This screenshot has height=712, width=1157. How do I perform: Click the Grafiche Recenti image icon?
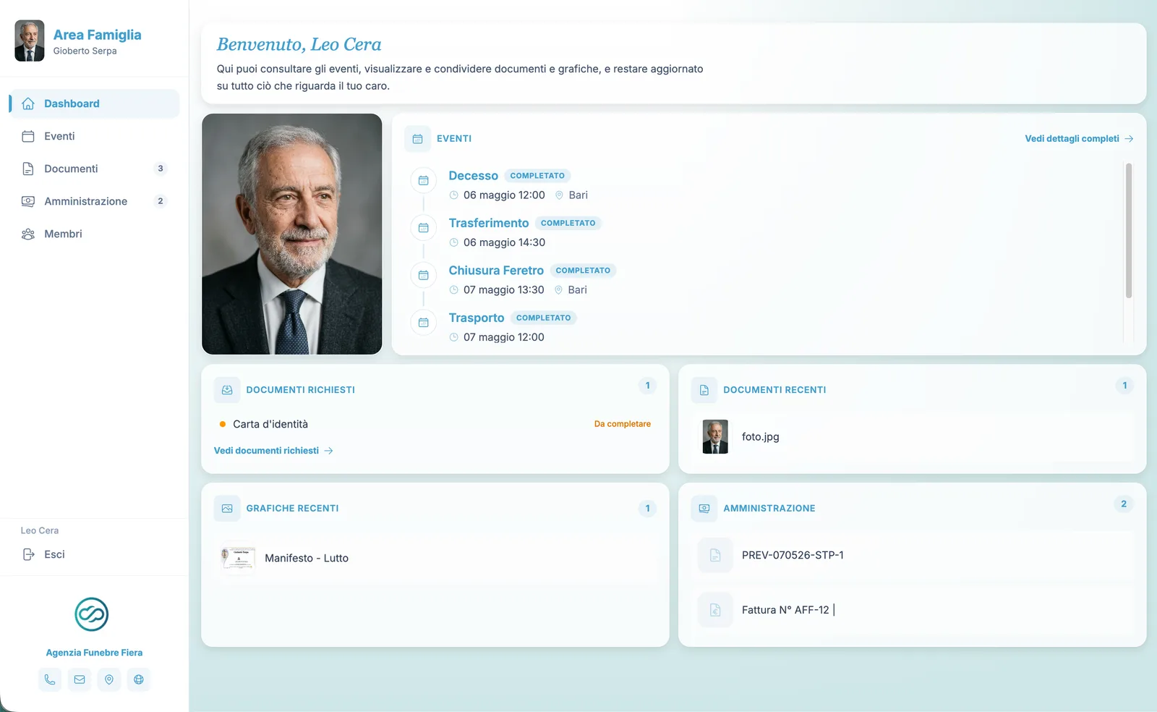coord(227,508)
